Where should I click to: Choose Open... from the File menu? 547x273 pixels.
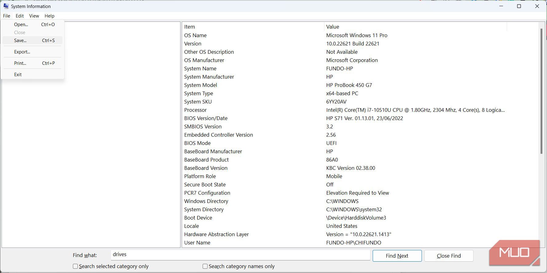(x=33, y=25)
